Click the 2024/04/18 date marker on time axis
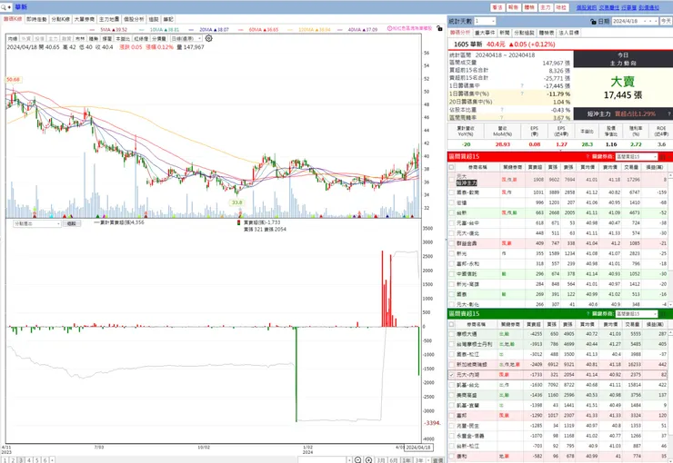Screen dimensions: 673x463 tap(418, 448)
